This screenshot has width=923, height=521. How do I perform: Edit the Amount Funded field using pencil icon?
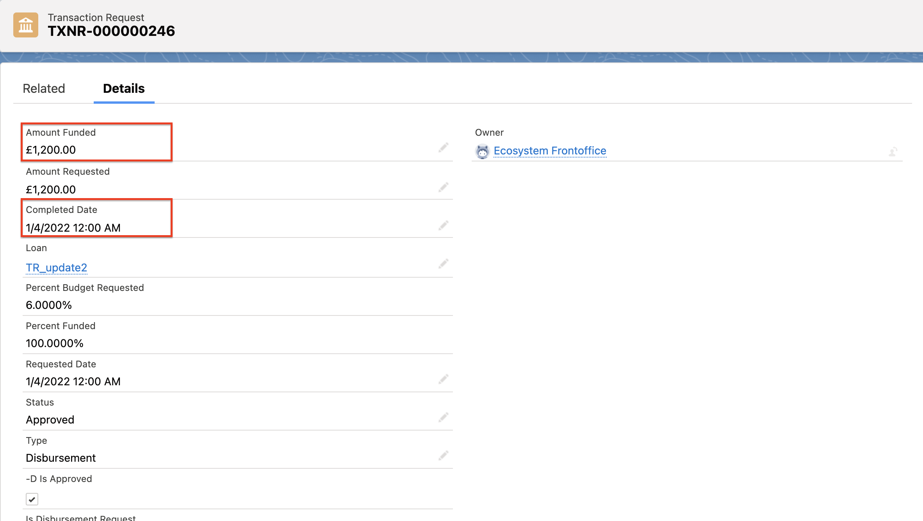click(444, 148)
